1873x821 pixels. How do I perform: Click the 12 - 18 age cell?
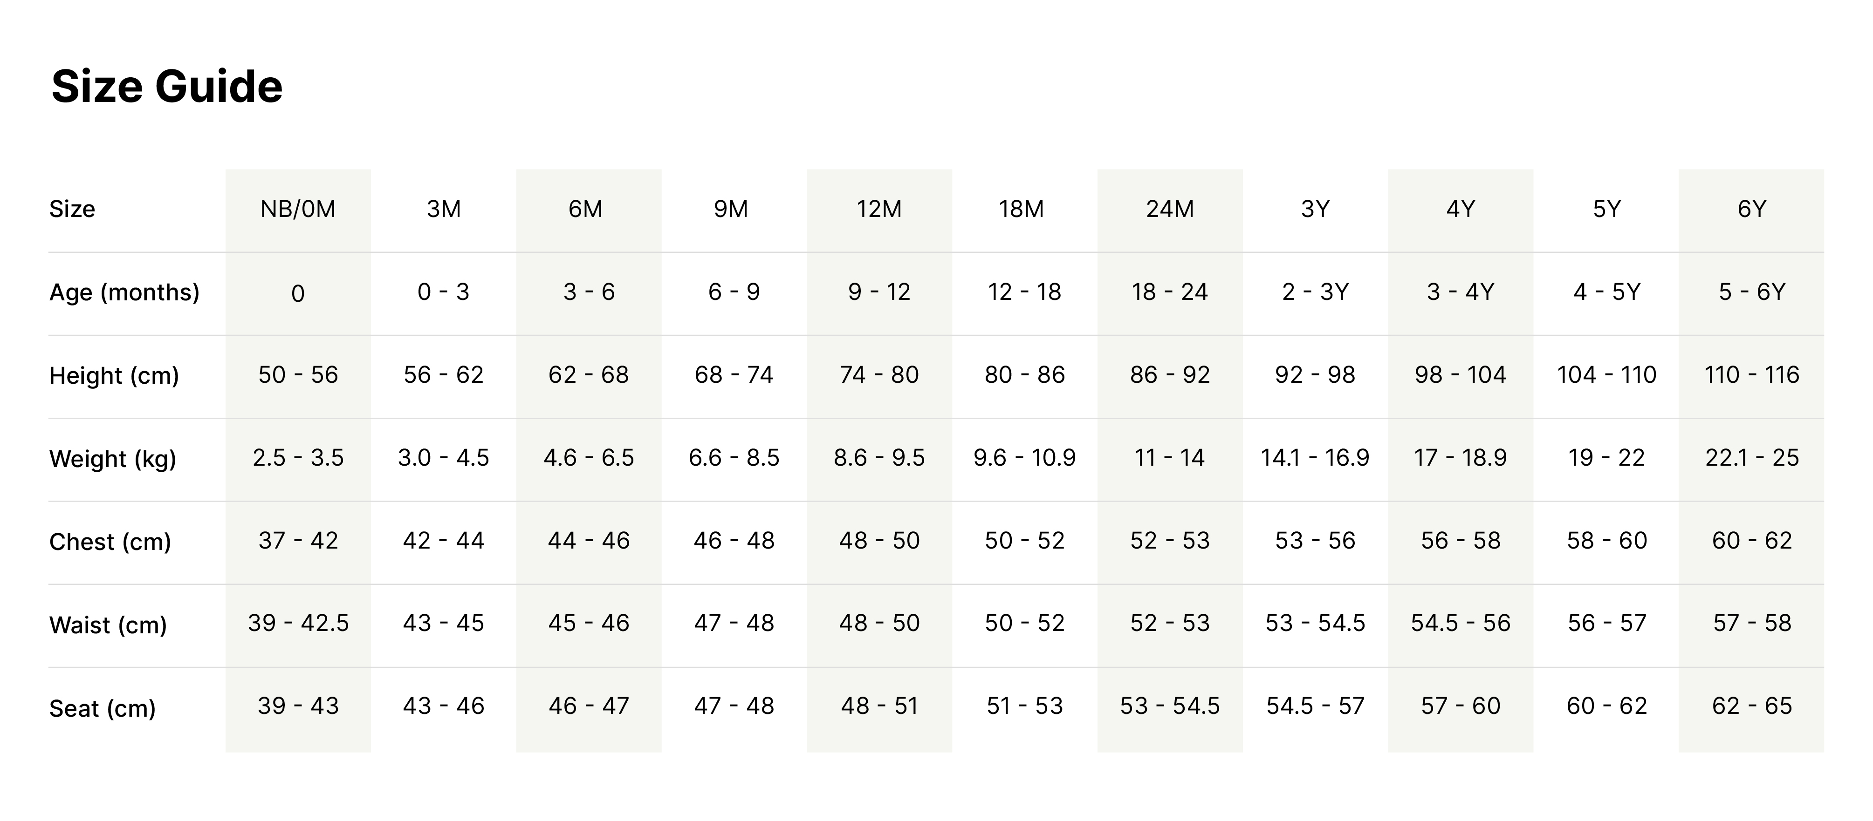click(x=1024, y=292)
